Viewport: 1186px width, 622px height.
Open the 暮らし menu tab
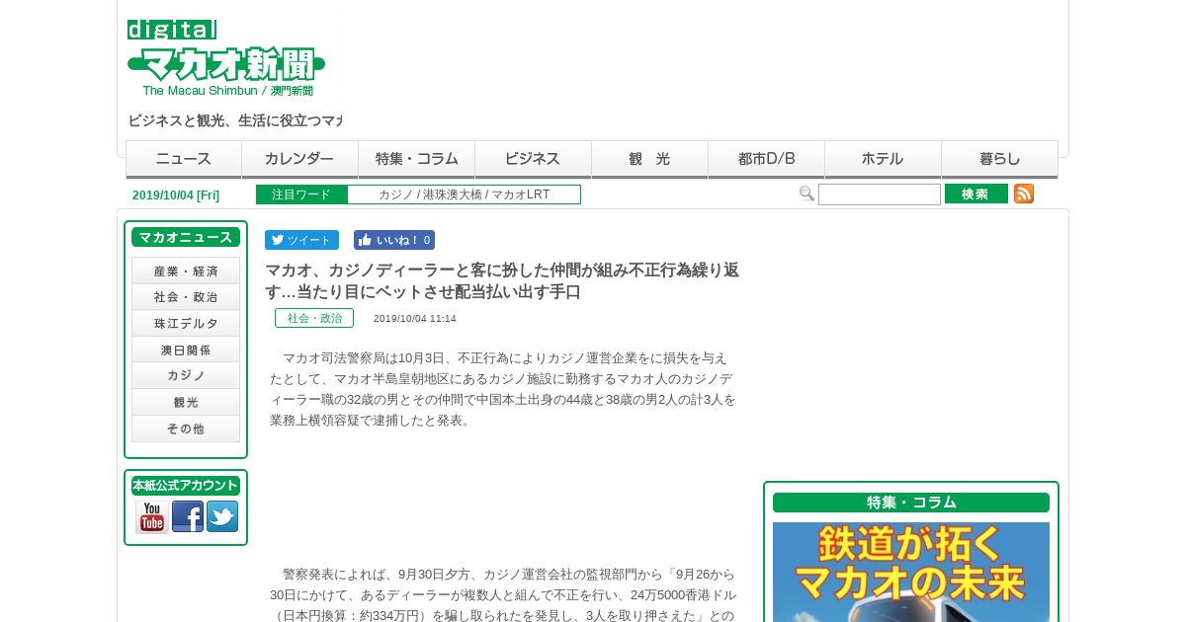pos(1000,159)
